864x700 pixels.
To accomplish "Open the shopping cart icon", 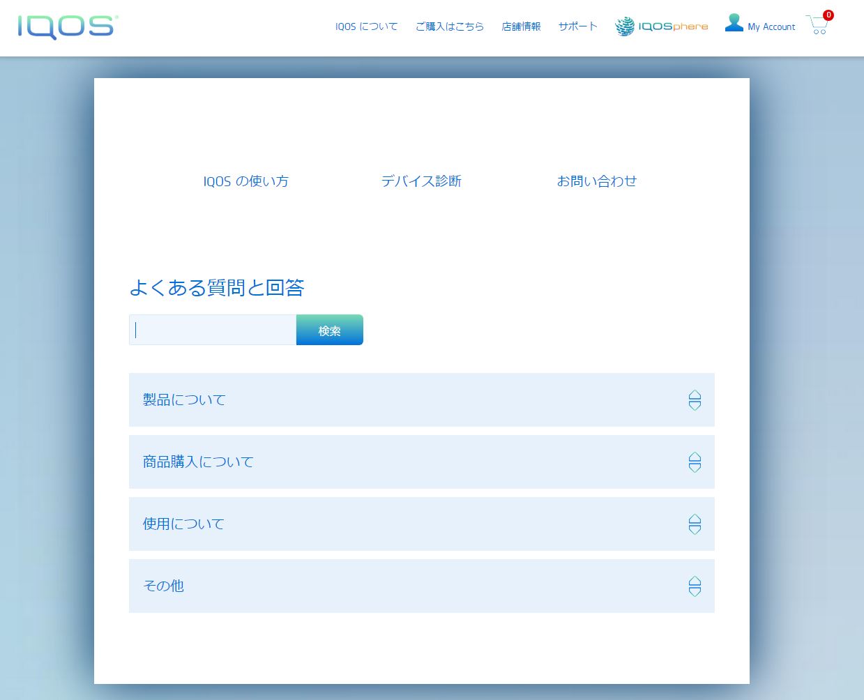I will [x=817, y=25].
